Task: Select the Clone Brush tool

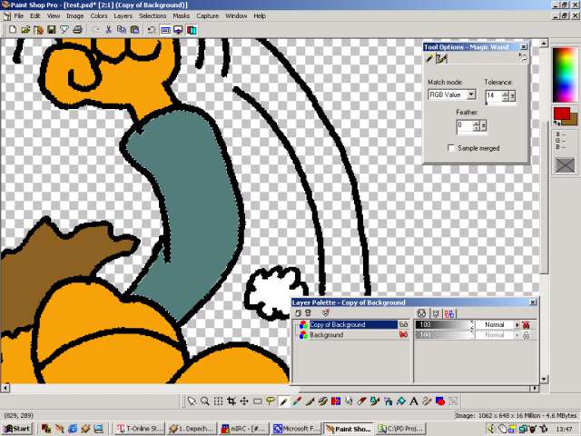Action: 323,401
